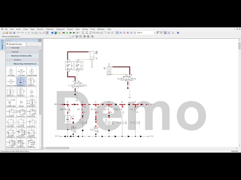241x180 pixels.
Task: Click the Undo arrow icon
Action: [18, 33]
